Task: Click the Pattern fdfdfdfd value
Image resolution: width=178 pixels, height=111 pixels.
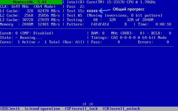Action: pos(100,24)
